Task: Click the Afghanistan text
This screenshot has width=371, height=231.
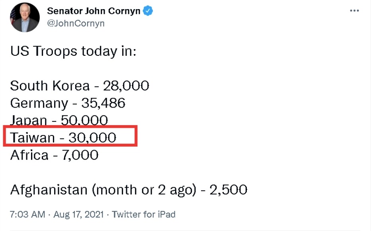Action: pyautogui.click(x=49, y=189)
